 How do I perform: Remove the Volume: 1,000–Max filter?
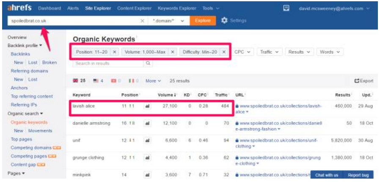pyautogui.click(x=173, y=52)
